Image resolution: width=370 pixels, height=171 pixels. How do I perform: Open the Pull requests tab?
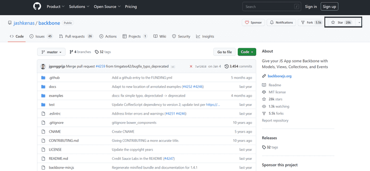click(76, 37)
